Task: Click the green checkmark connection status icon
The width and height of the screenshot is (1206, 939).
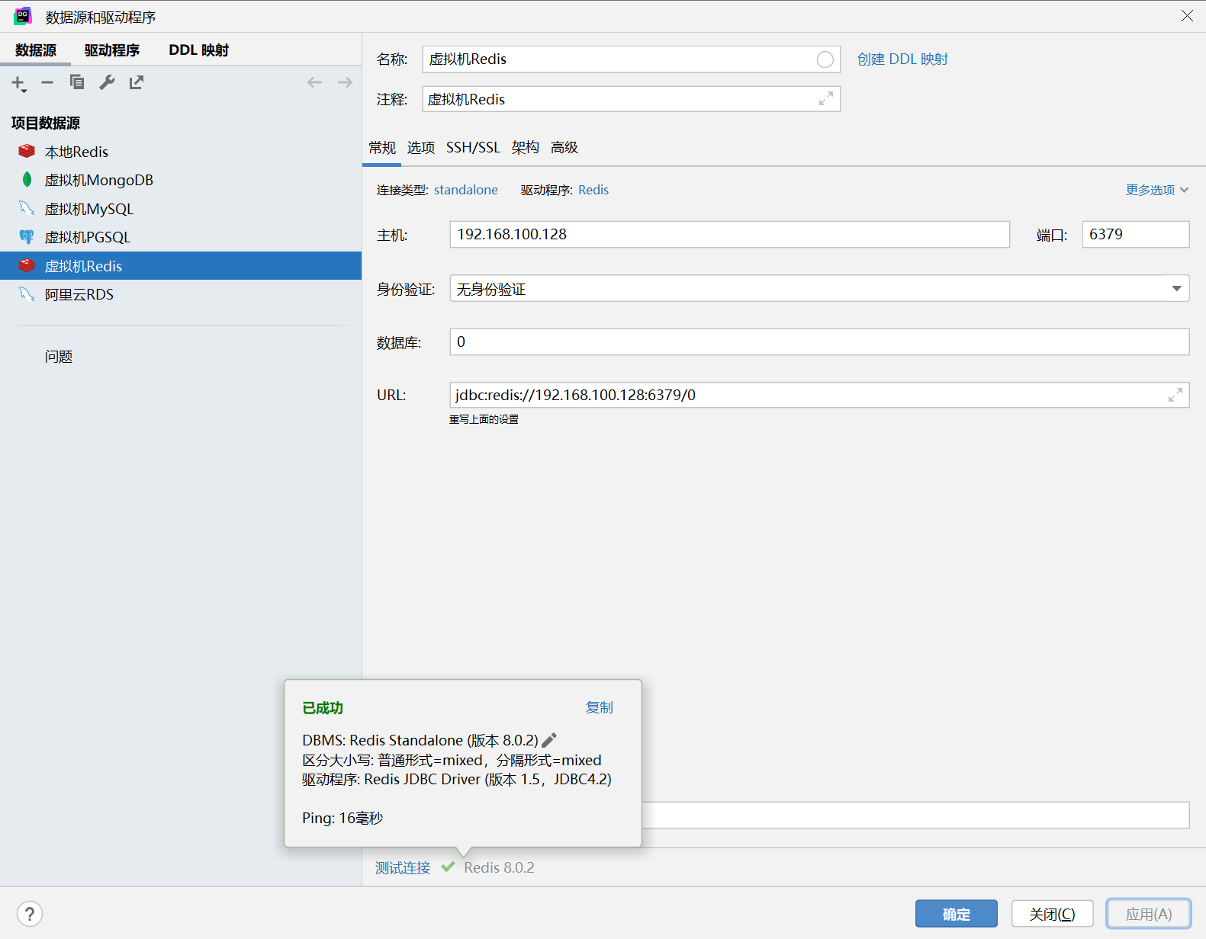Action: pyautogui.click(x=448, y=867)
